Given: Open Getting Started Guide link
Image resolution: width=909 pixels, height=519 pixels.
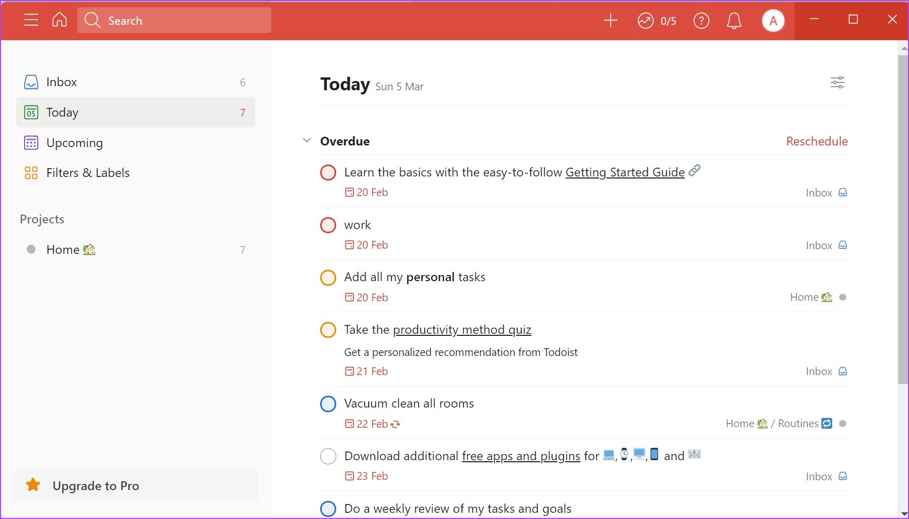Looking at the screenshot, I should [625, 172].
